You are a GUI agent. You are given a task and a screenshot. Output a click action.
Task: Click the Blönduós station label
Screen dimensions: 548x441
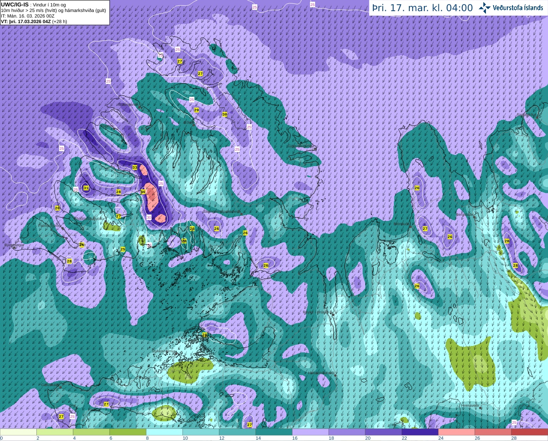click(x=402, y=223)
